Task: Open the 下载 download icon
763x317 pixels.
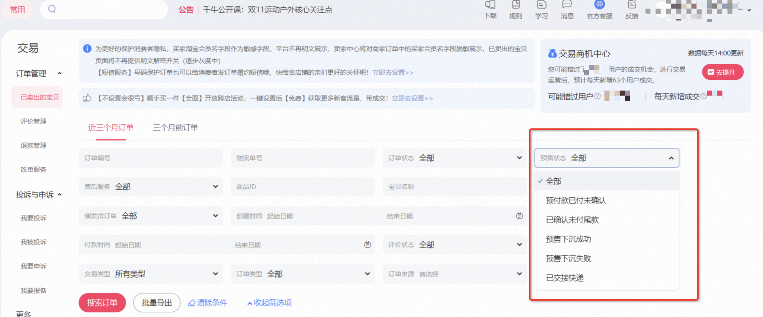Action: click(x=490, y=9)
